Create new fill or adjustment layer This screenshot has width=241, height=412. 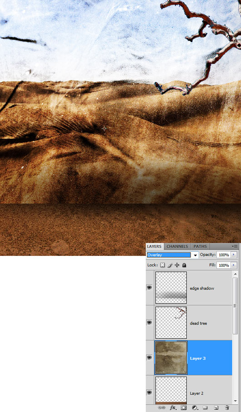click(x=195, y=408)
